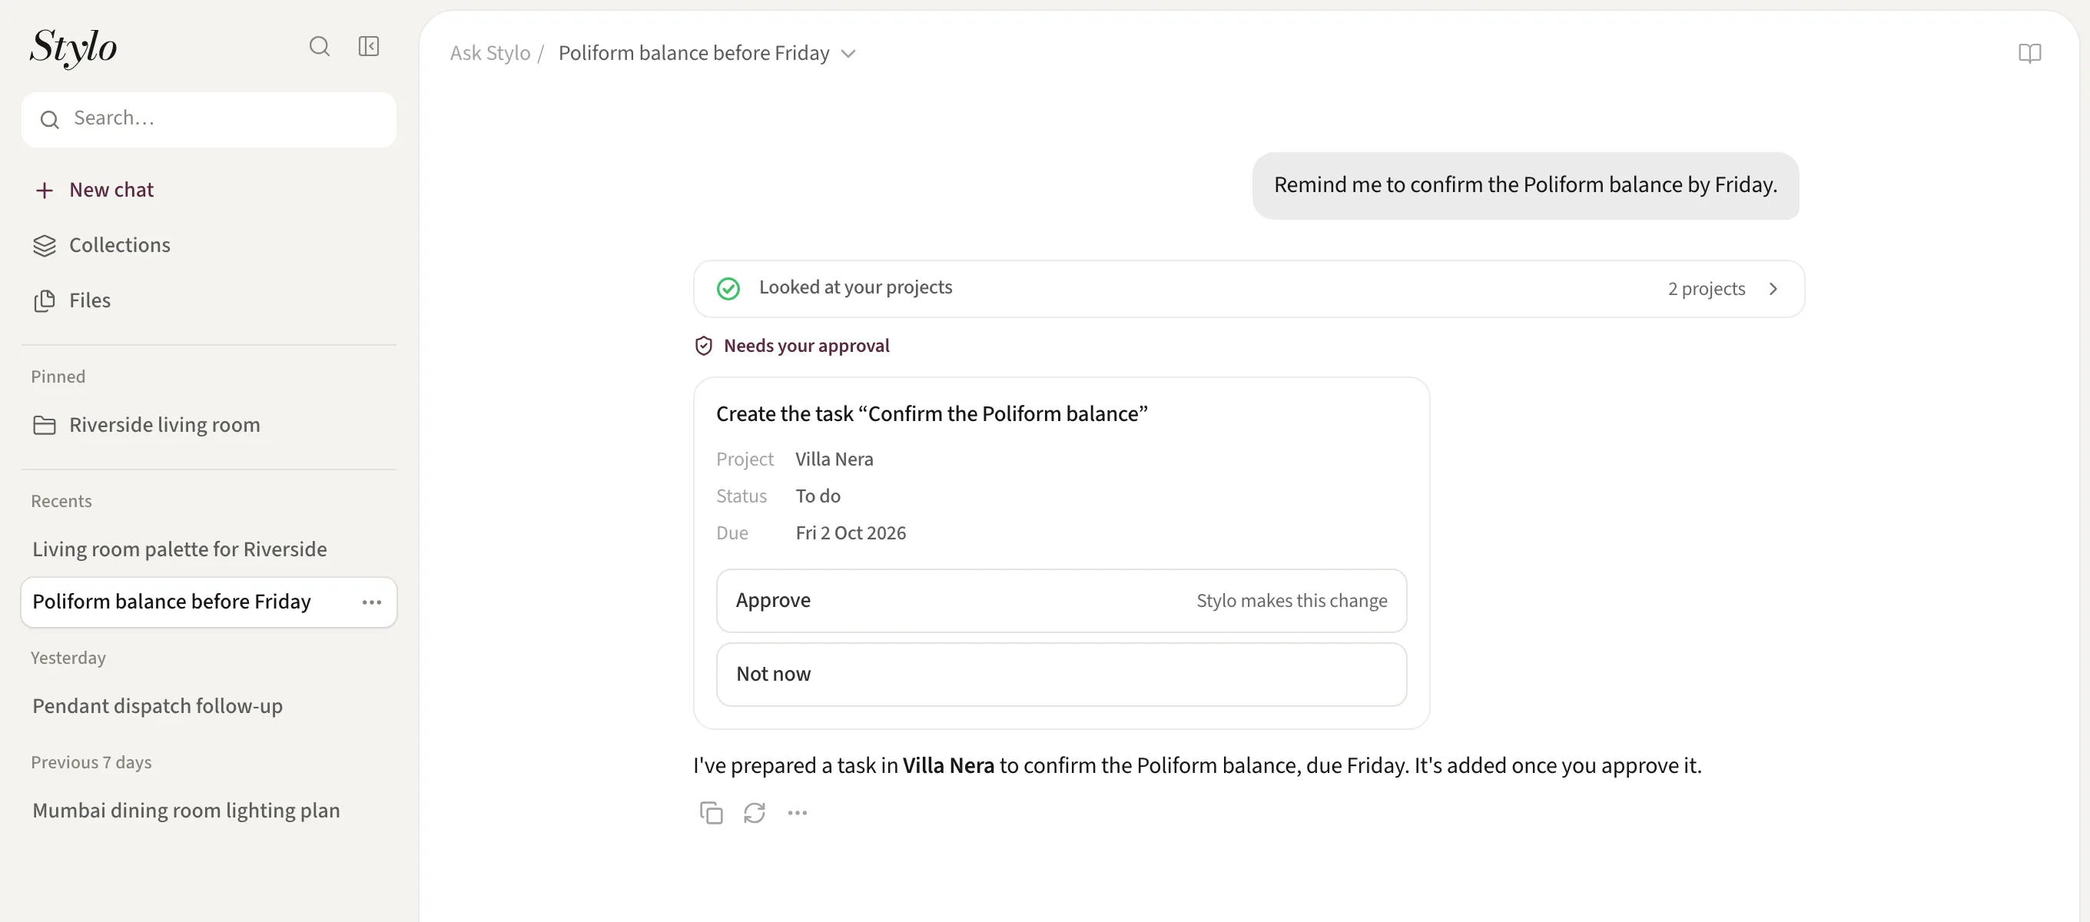Click the search magnifier icon beside Stylo logo
Viewport: 2090px width, 922px height.
(320, 46)
